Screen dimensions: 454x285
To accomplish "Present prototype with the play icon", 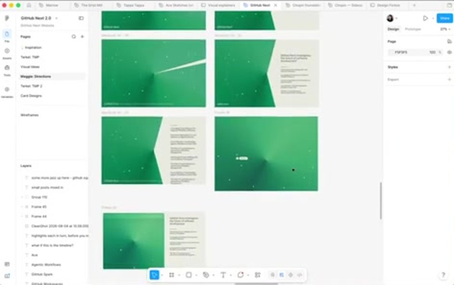I will click(x=425, y=18).
